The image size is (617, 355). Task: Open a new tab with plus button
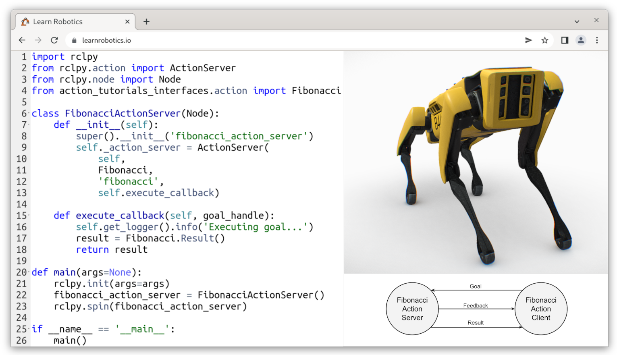(146, 22)
